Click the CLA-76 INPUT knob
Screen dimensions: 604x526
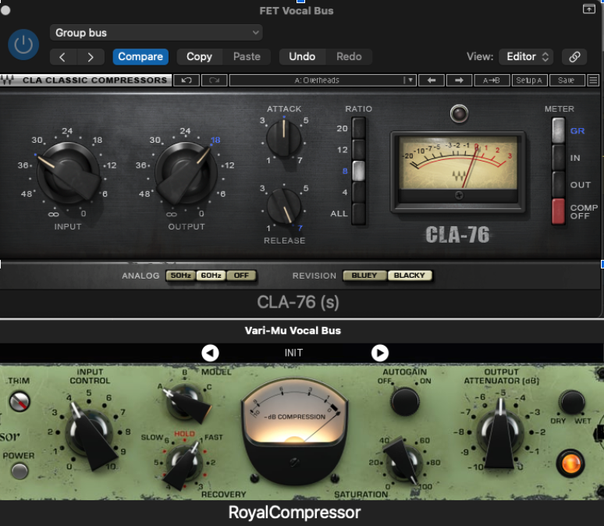pos(68,172)
